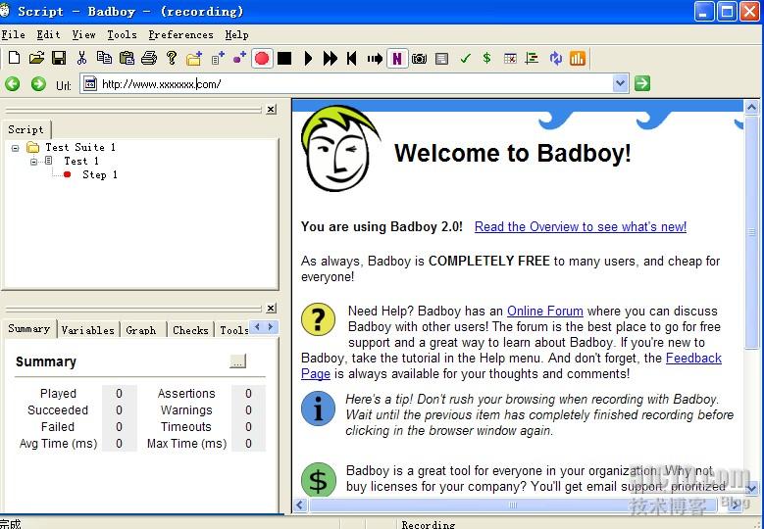764x529 pixels.
Task: Open the Tools menu
Action: pyautogui.click(x=122, y=34)
